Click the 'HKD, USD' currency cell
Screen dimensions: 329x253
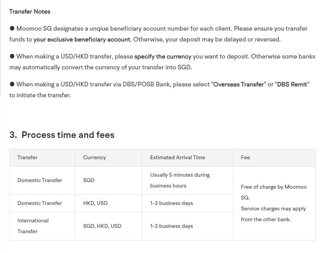[x=95, y=203]
